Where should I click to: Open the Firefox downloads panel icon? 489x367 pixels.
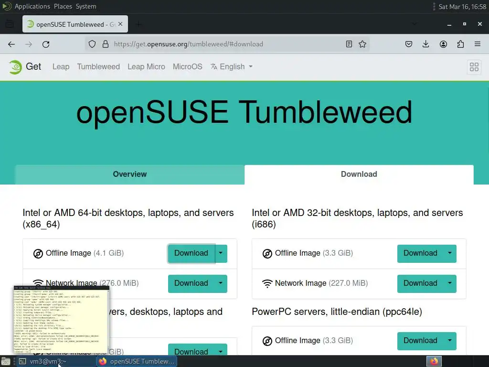click(x=425, y=44)
